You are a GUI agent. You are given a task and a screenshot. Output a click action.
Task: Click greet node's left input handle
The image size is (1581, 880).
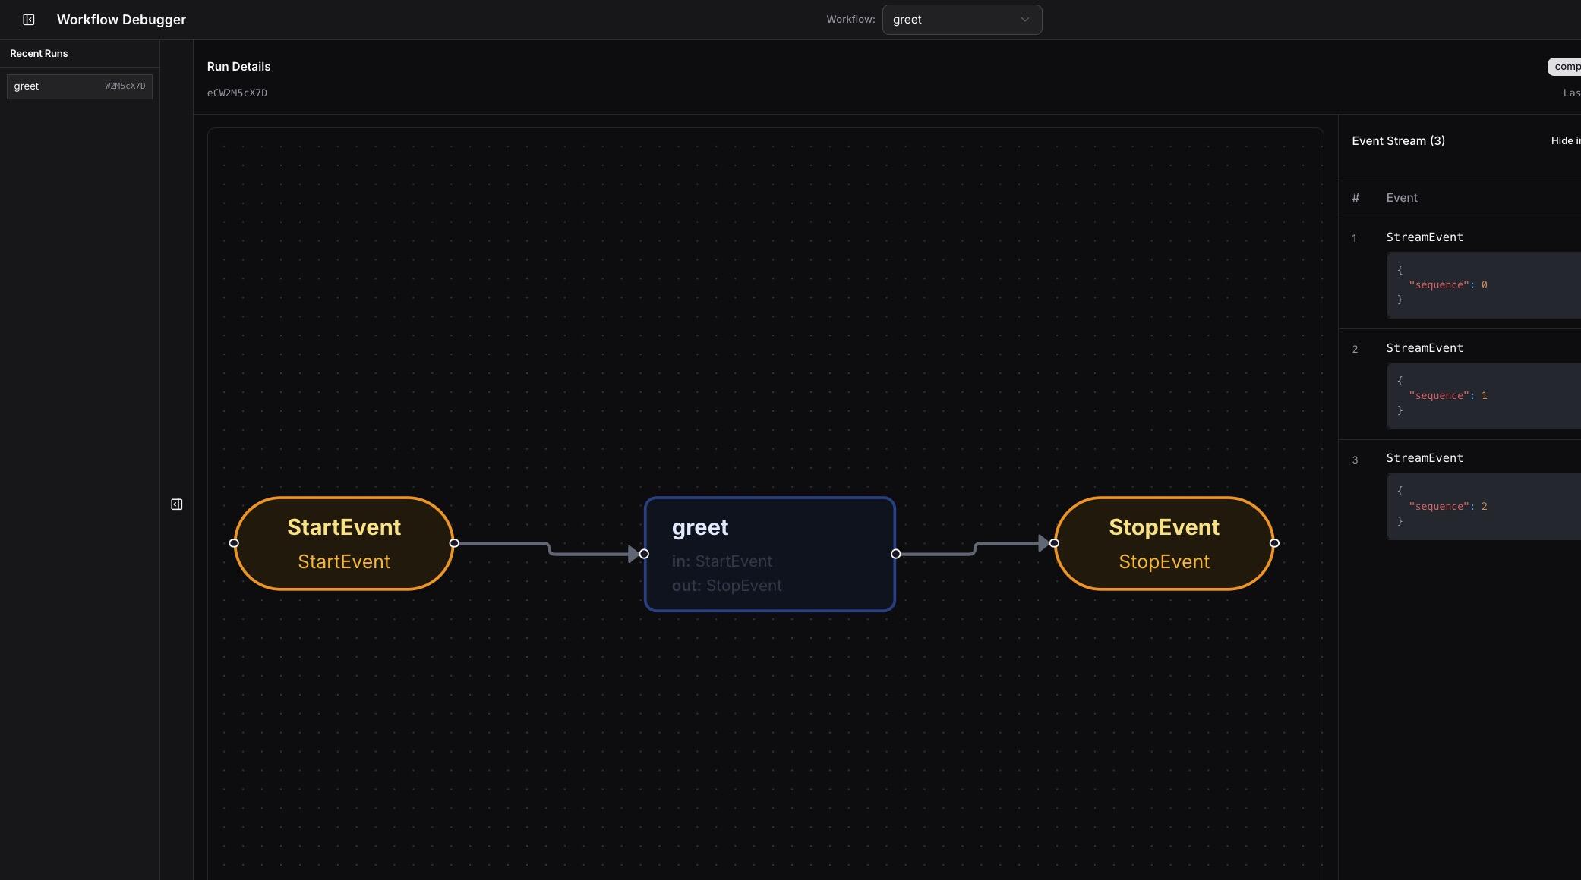tap(644, 554)
